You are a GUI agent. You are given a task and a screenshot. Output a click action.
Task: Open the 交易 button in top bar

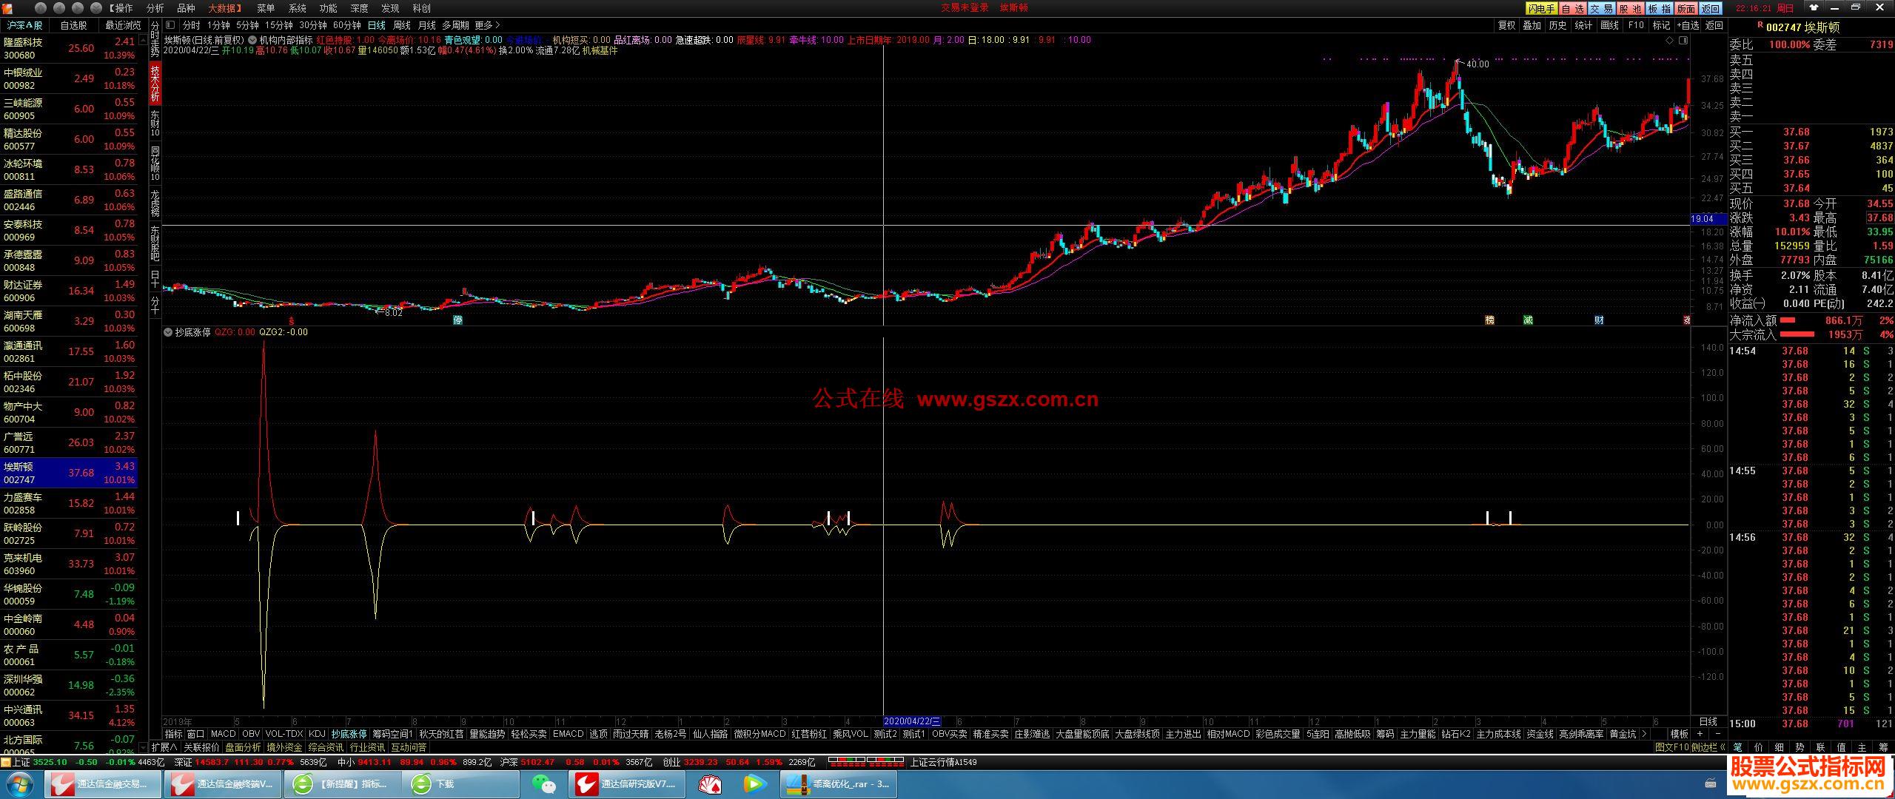(x=1600, y=8)
